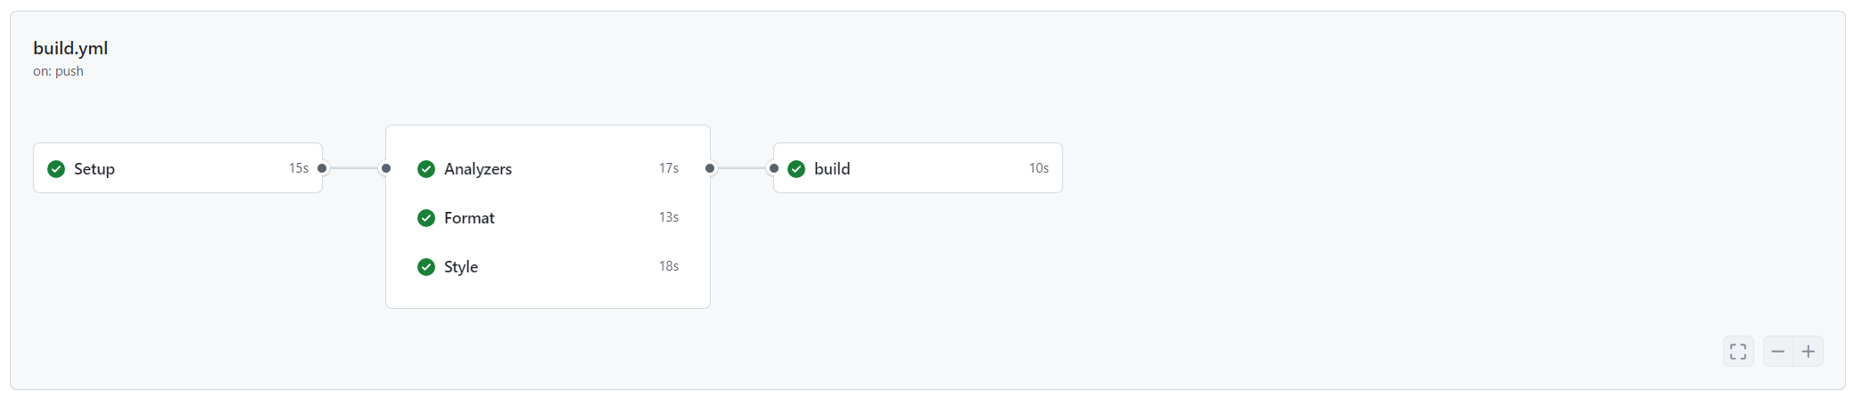Open the Analyzers job details
1855x397 pixels.
548,168
